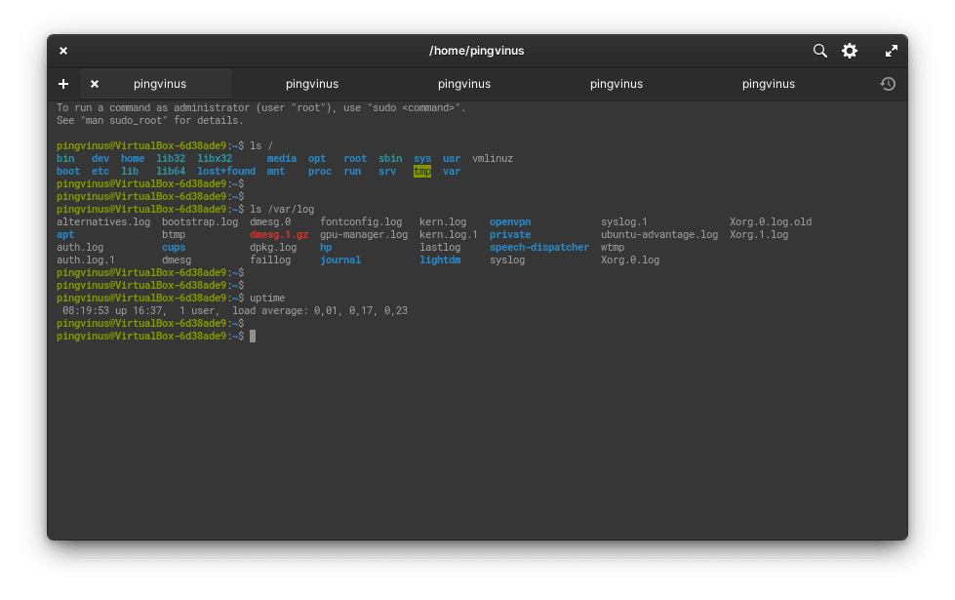The image size is (955, 600).
Task: Open the settings gear menu
Action: coord(850,51)
